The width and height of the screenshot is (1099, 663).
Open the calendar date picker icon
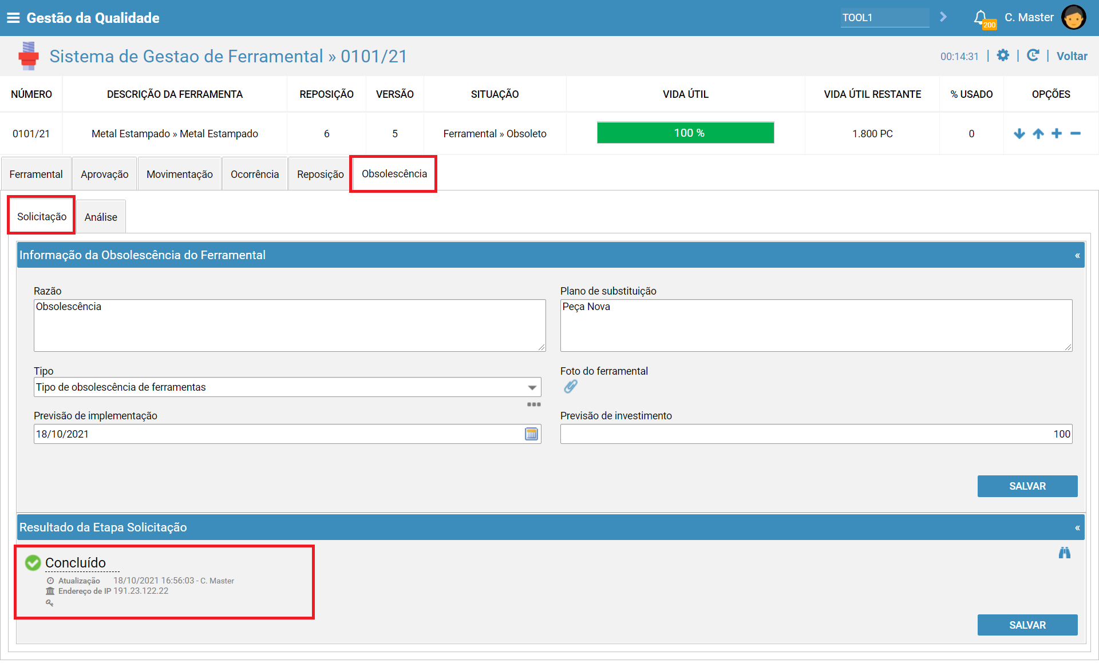pos(532,434)
